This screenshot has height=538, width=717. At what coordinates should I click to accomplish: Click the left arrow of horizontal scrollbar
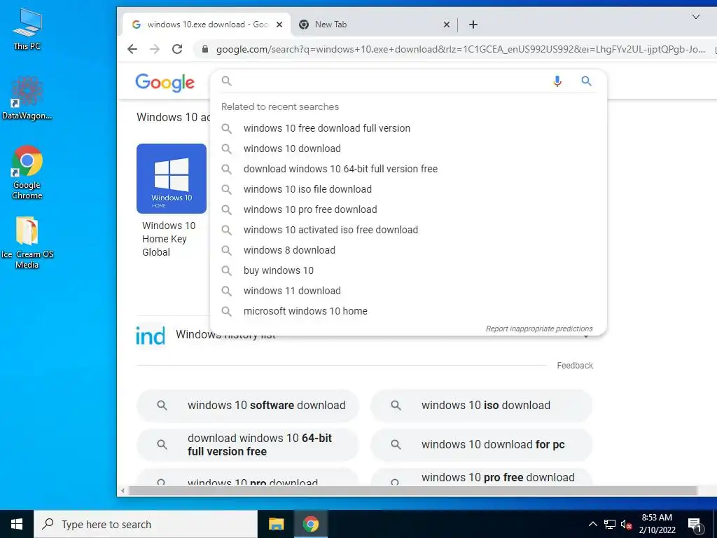[x=122, y=491]
